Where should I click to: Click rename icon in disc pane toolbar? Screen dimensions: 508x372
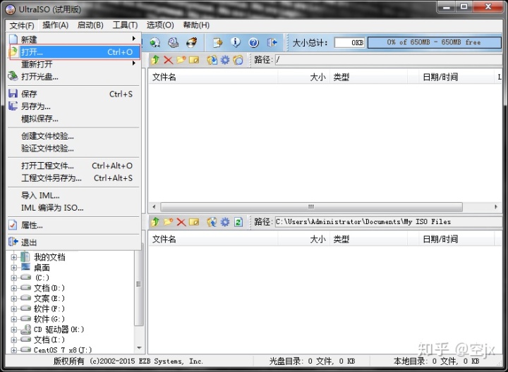pyautogui.click(x=194, y=60)
